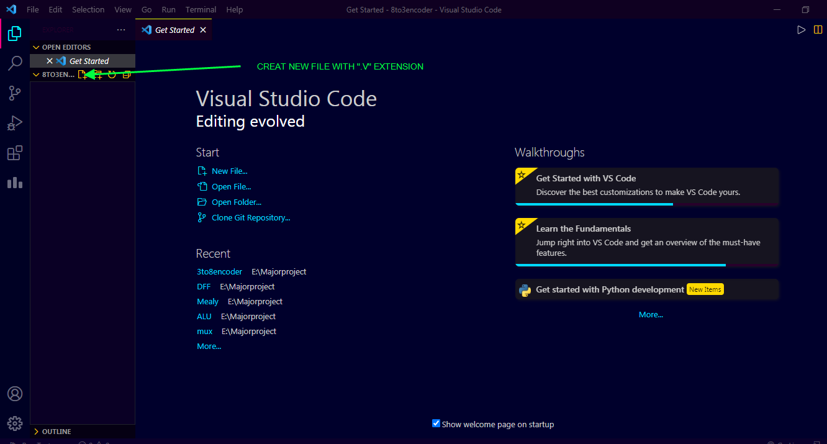Open the Explorer view in activity bar
Screen dimensions: 827x444
click(15, 34)
